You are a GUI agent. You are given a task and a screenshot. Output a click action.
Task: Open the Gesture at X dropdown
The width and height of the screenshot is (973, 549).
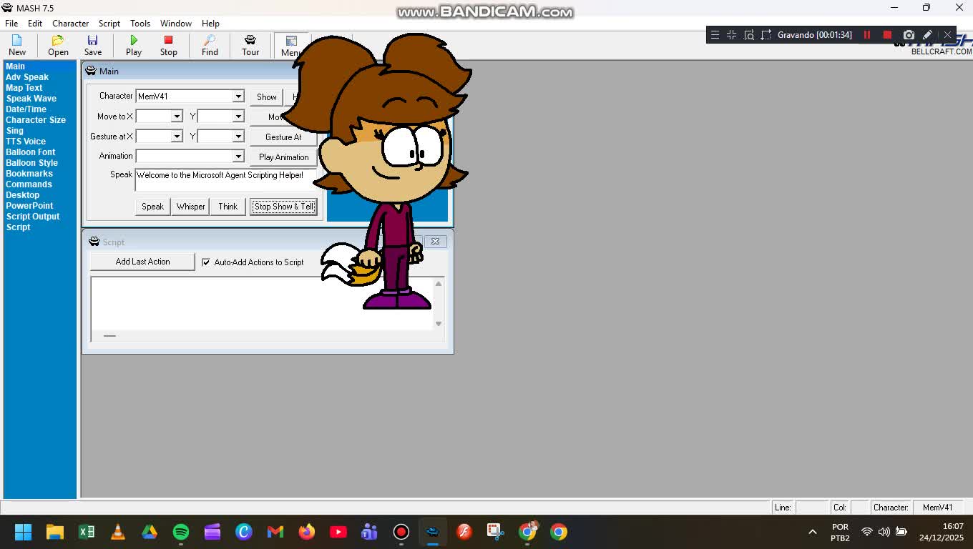(177, 136)
